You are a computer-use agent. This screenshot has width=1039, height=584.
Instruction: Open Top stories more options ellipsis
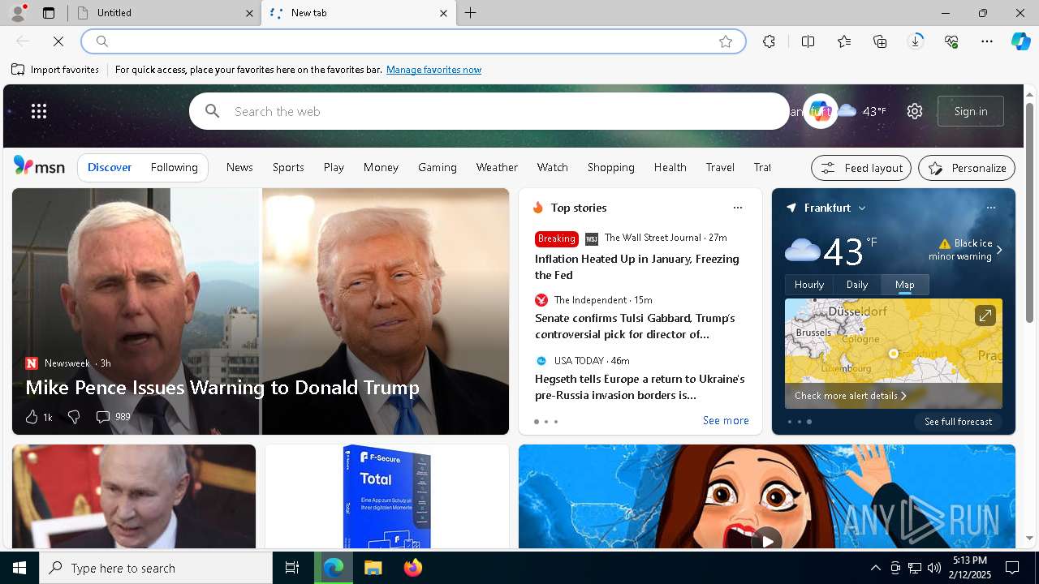coord(738,208)
